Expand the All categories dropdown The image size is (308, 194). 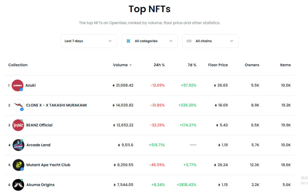coord(150,41)
